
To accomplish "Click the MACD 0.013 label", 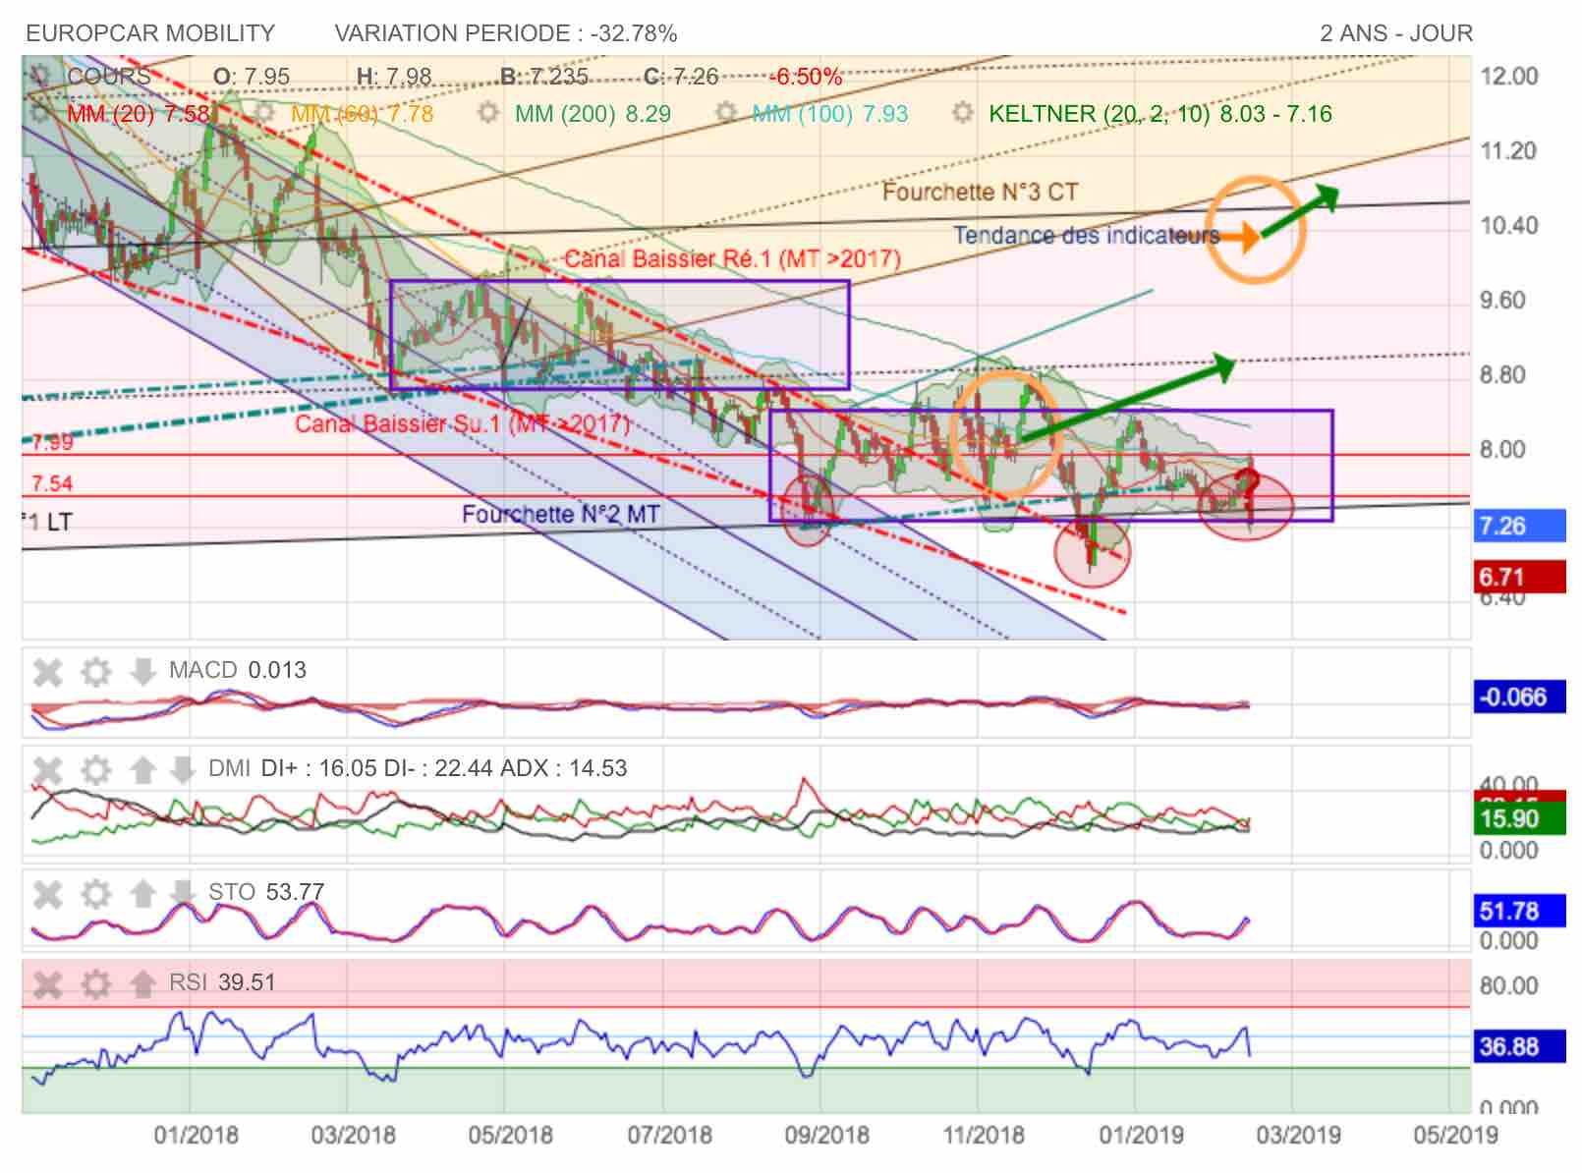I will click(x=238, y=670).
